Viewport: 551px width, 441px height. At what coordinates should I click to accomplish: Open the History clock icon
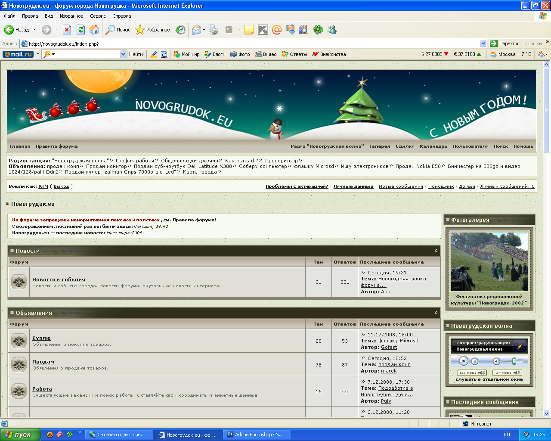pos(180,30)
